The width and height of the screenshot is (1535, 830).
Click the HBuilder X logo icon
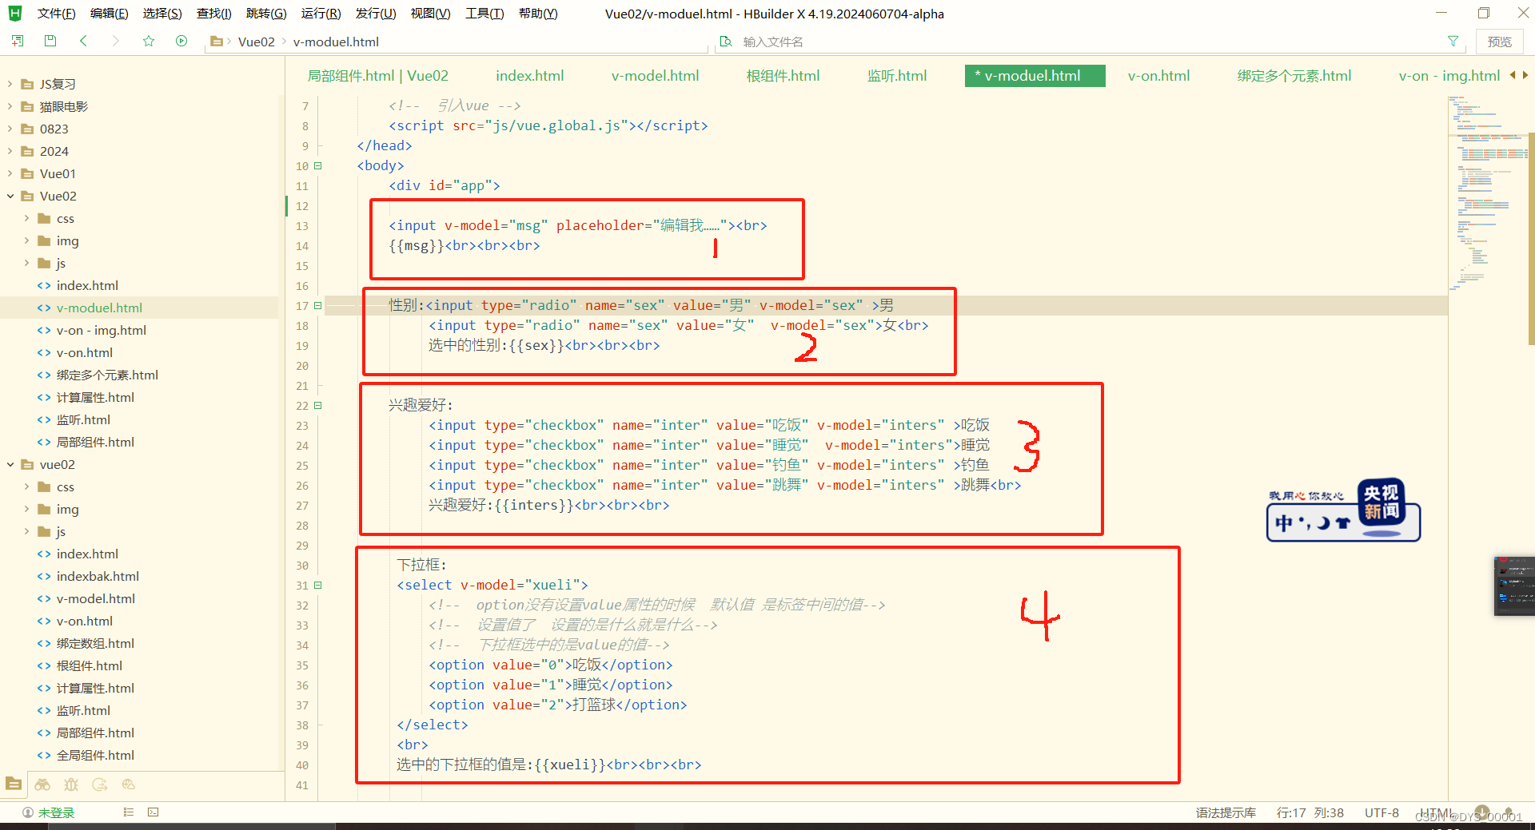pos(14,14)
